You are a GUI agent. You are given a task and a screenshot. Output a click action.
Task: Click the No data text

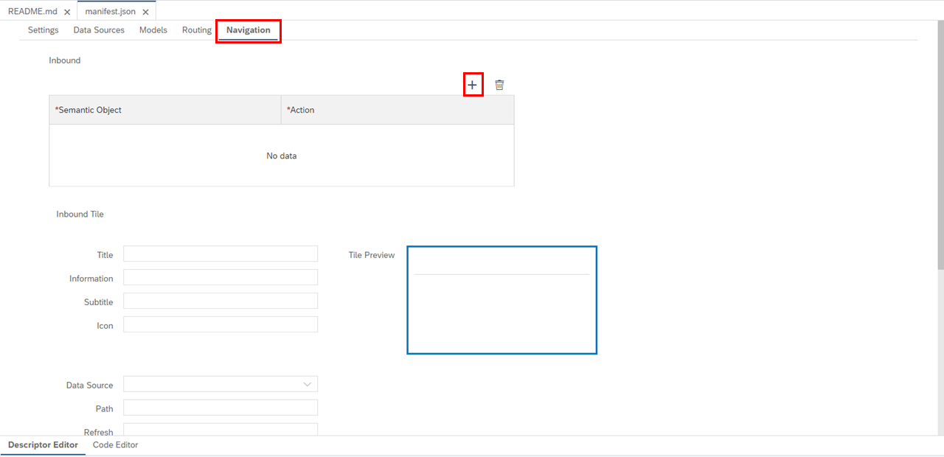282,156
